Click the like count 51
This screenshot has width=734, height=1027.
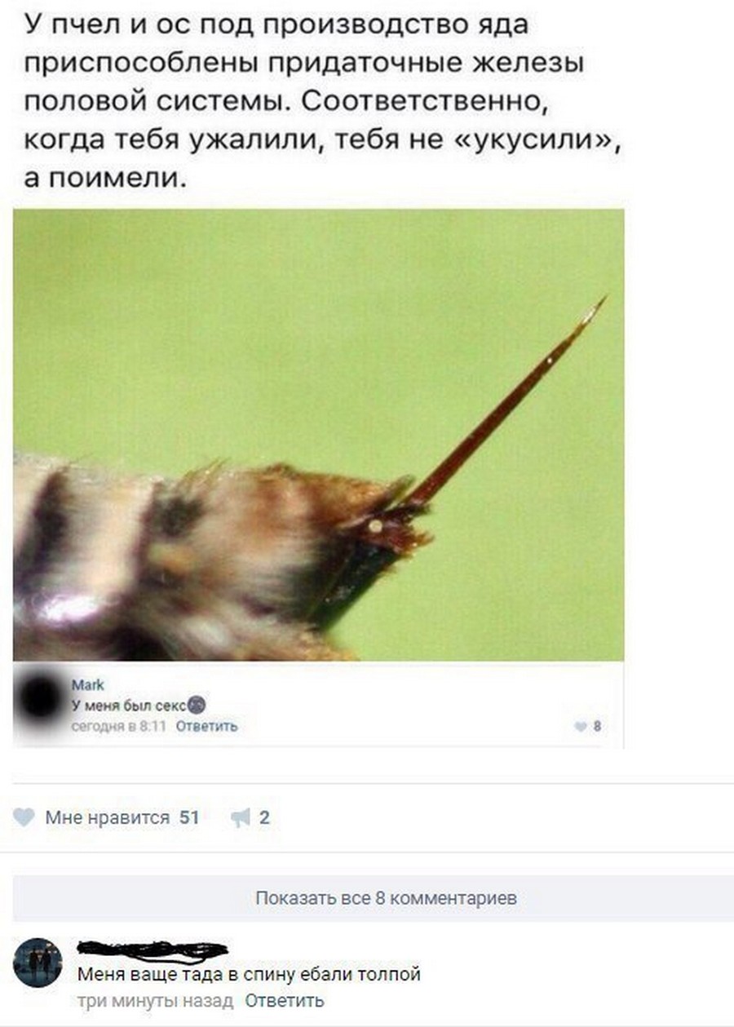[189, 817]
